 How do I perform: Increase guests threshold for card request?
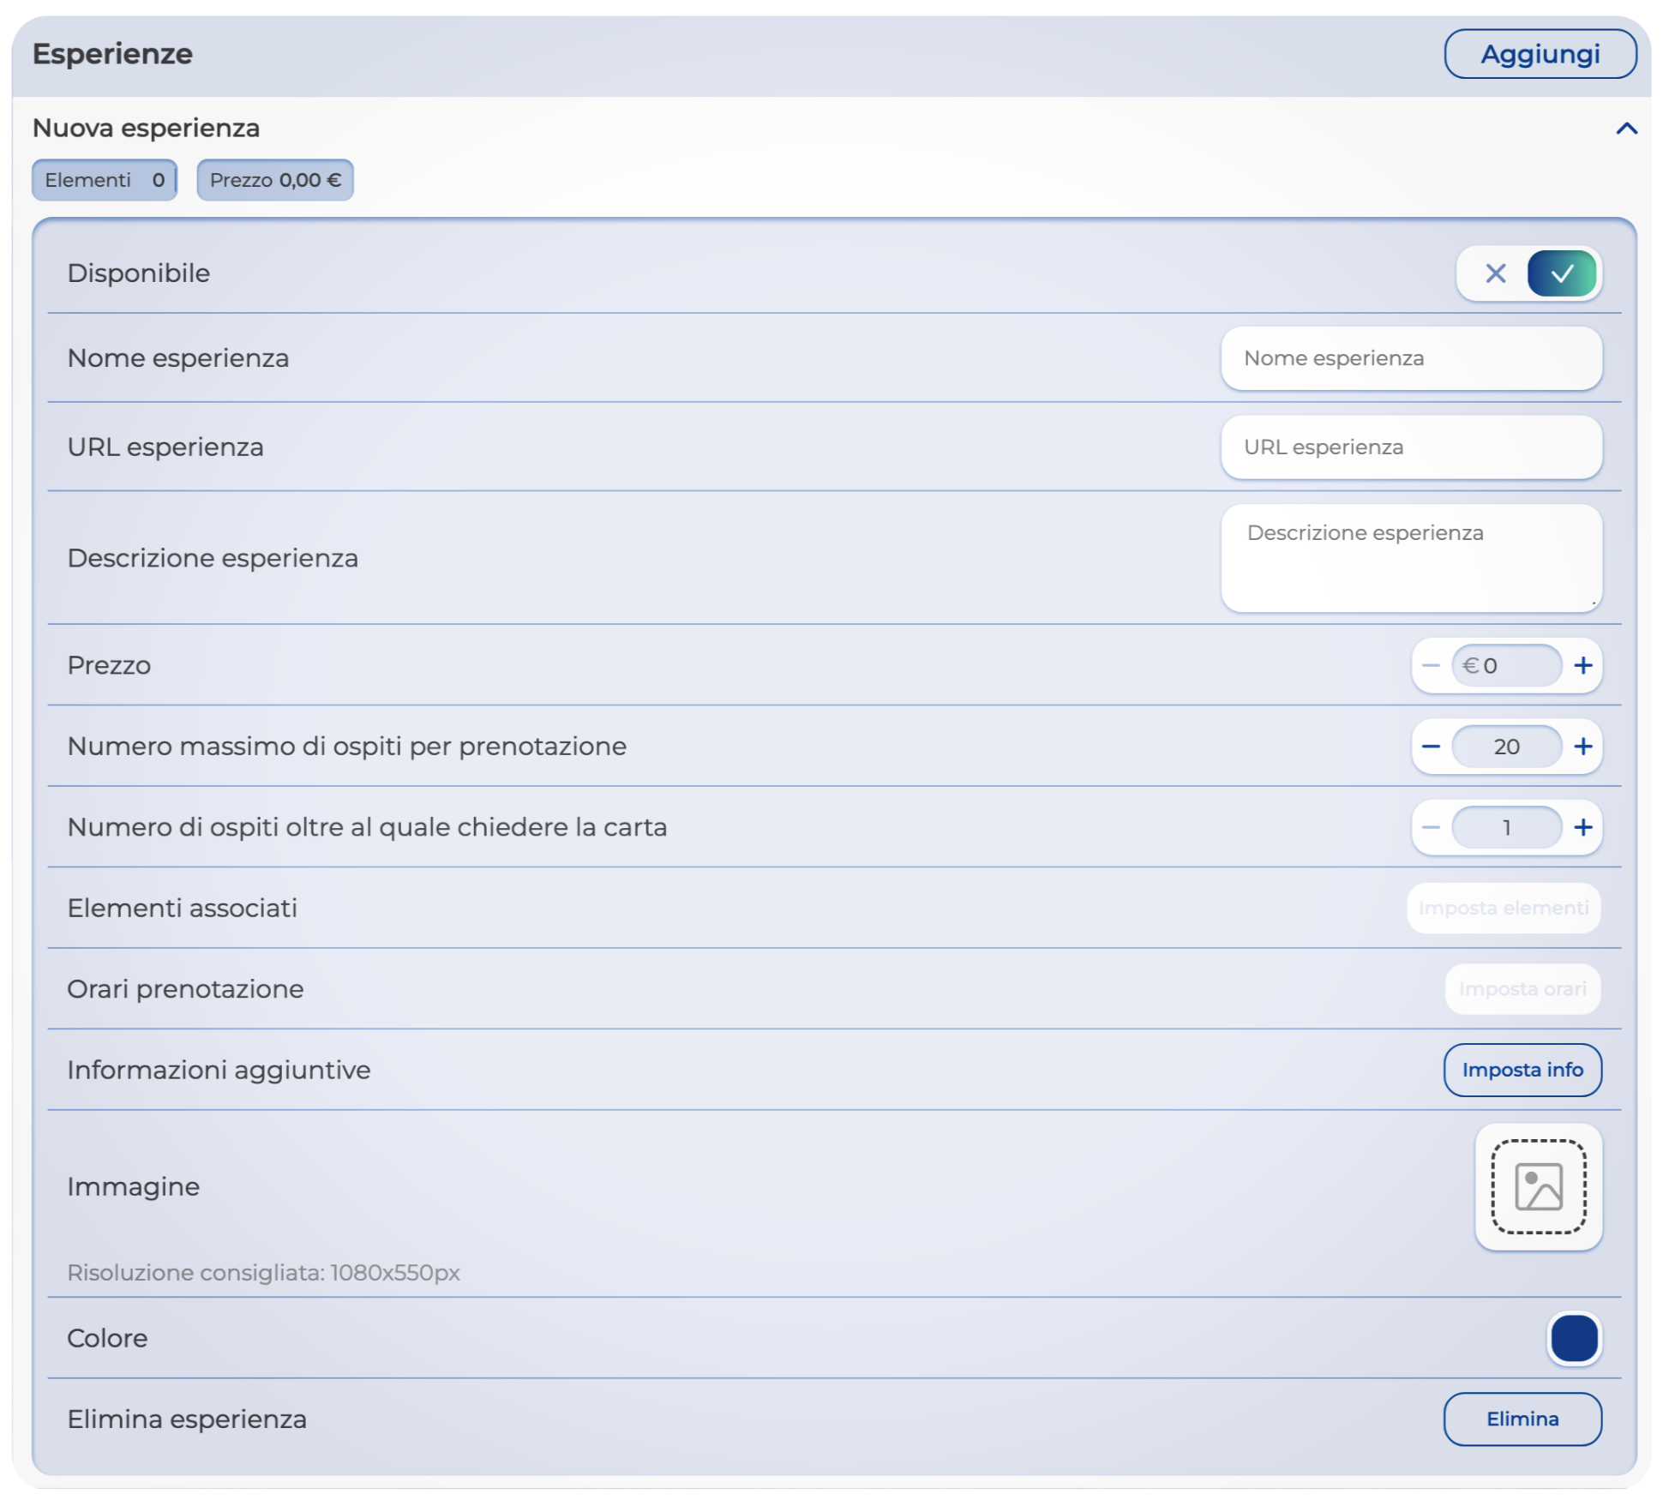[1582, 827]
